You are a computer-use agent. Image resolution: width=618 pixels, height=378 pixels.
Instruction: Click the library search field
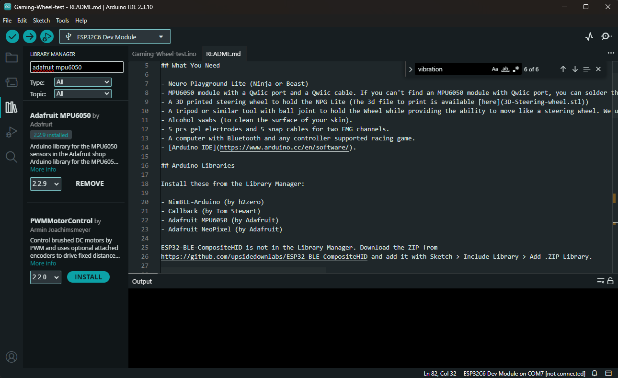(x=77, y=67)
